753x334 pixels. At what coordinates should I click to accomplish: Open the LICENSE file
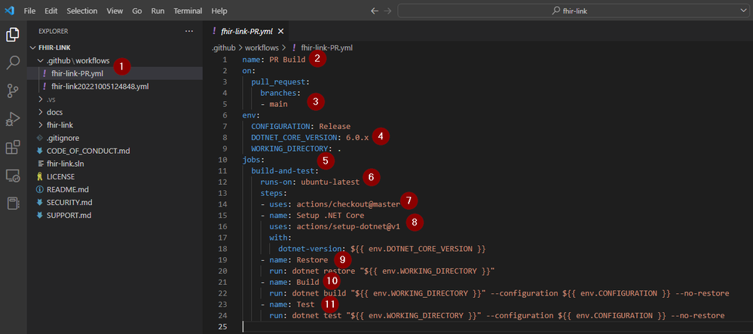pos(115,176)
